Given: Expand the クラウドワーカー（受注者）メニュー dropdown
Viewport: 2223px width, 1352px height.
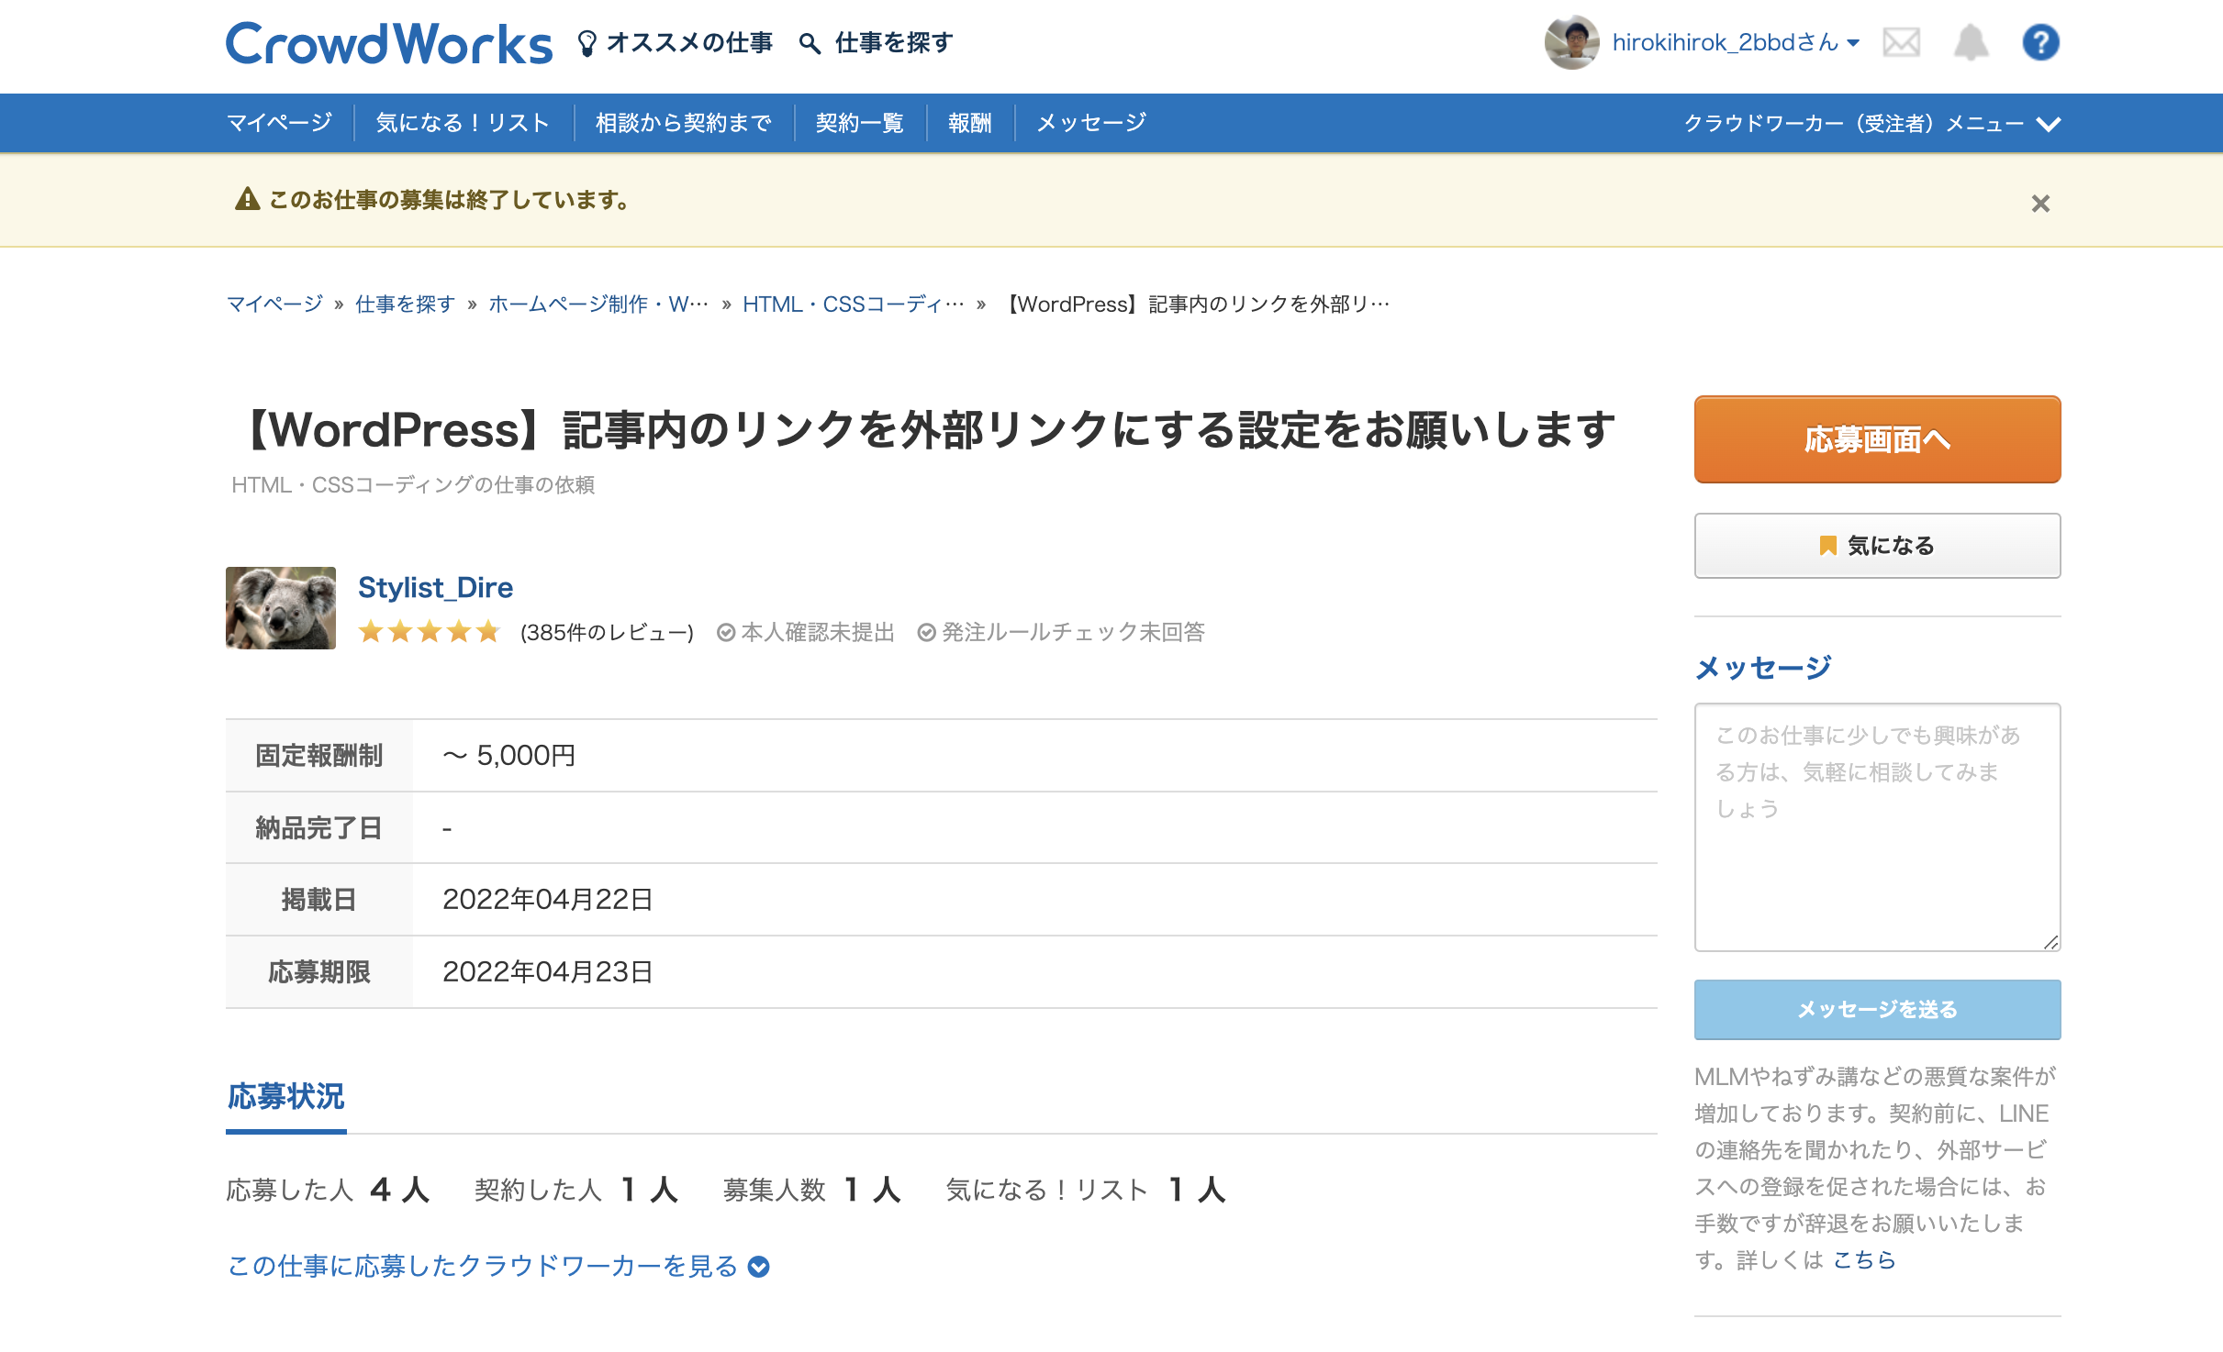Looking at the screenshot, I should (1872, 123).
